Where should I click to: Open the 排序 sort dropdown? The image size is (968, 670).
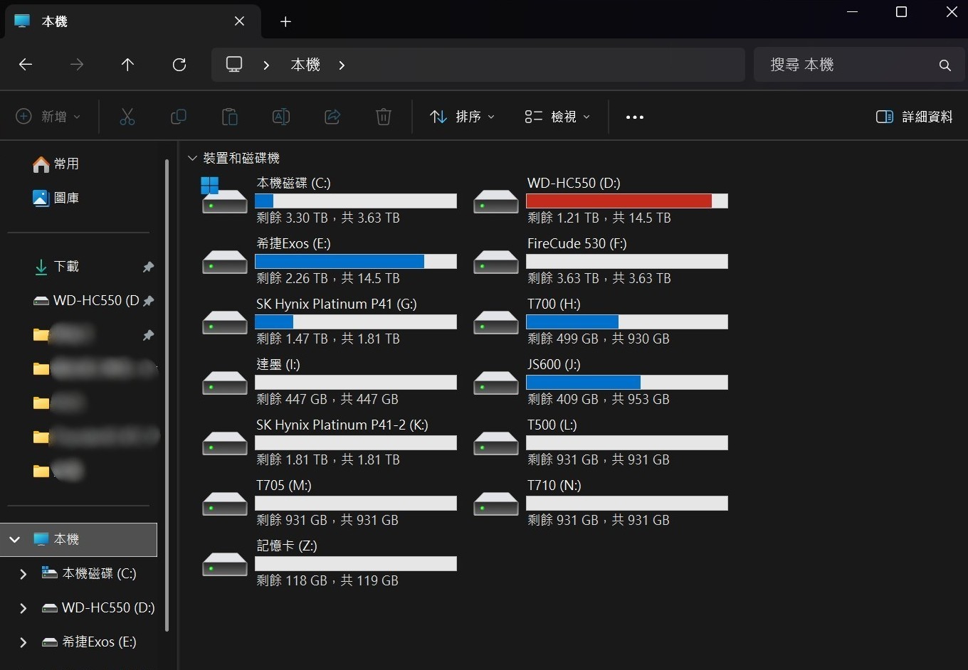point(463,117)
